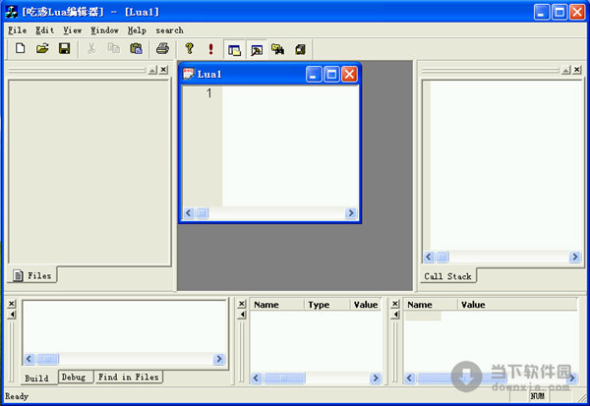Close the Files panel
590x406 pixels.
(x=163, y=70)
